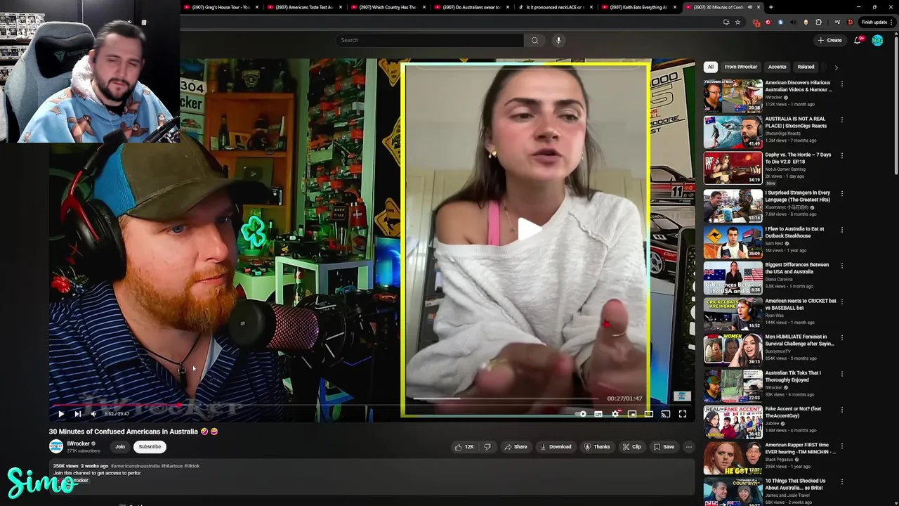
Task: Switch to 'Is it pronounced neckLACE' tab
Action: [555, 7]
